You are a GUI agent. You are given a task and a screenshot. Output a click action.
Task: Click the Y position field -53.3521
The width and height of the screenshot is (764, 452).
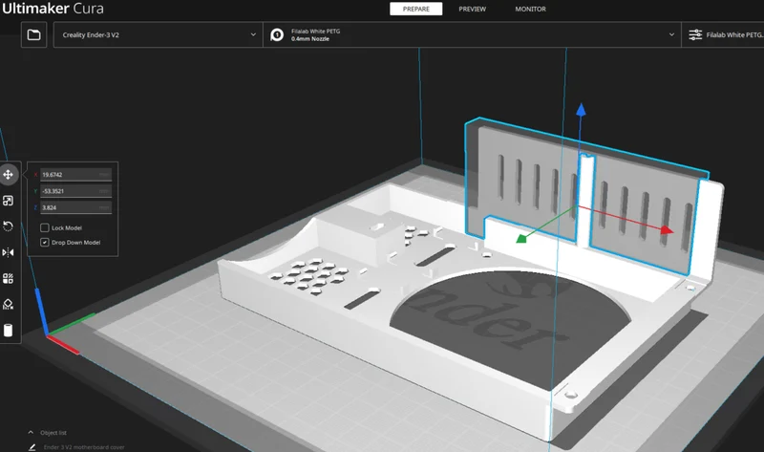click(x=75, y=191)
